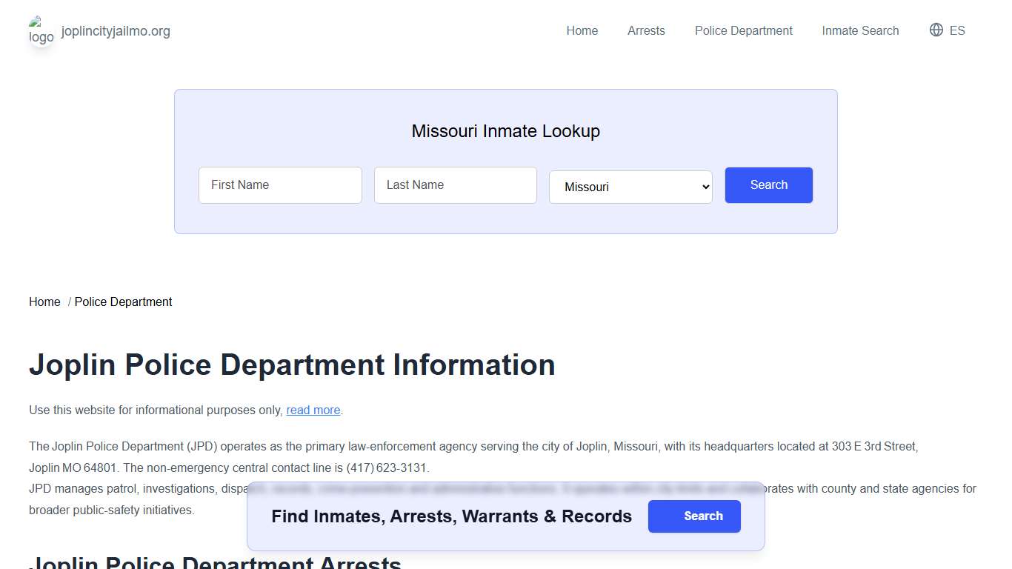
Task: Click the Joplin Police Department Arrests heading
Action: 215,563
